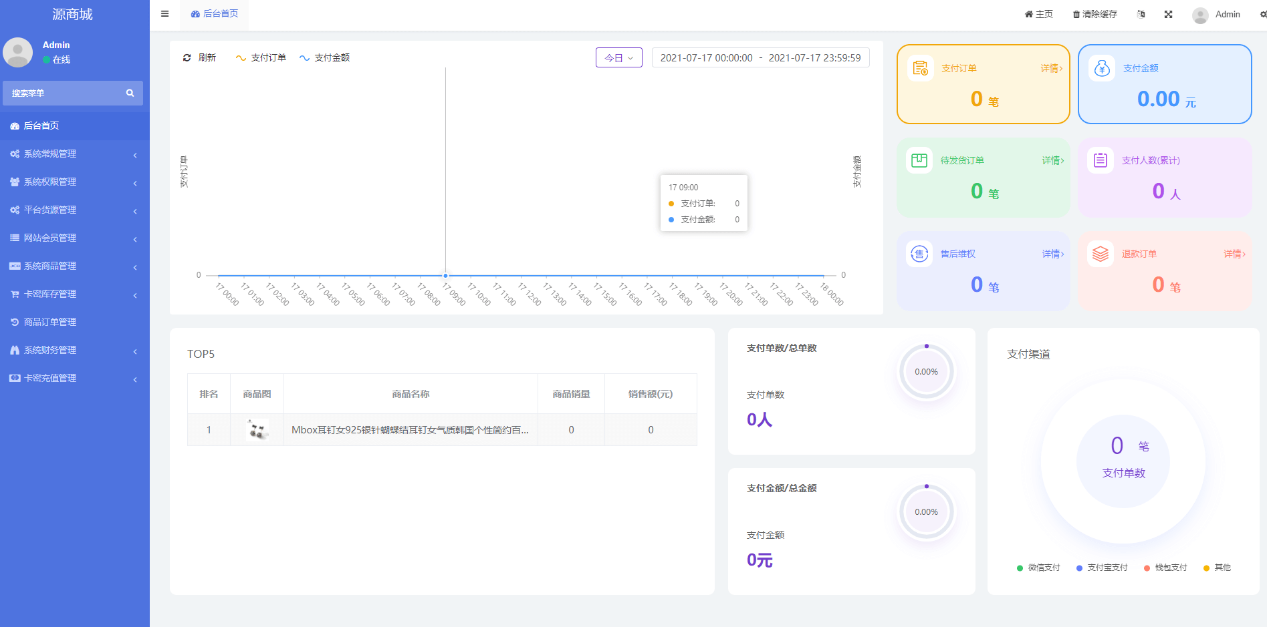Click the language translate icon in header
1267x627 pixels.
click(1141, 14)
